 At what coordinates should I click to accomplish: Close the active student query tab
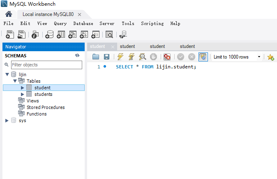pos(113,47)
